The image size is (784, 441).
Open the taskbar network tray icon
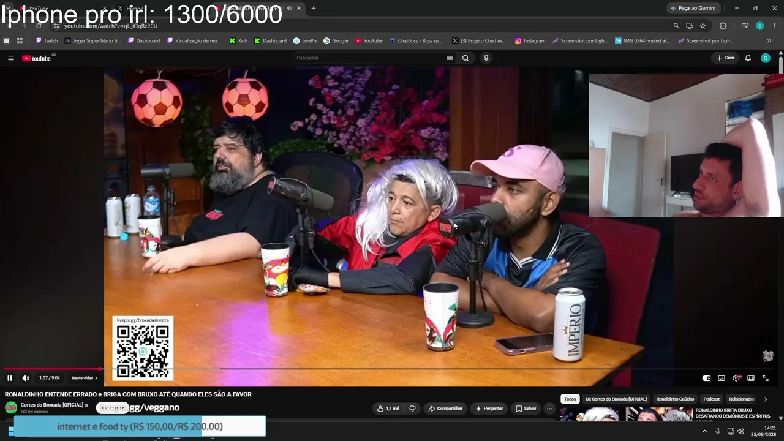(x=730, y=432)
